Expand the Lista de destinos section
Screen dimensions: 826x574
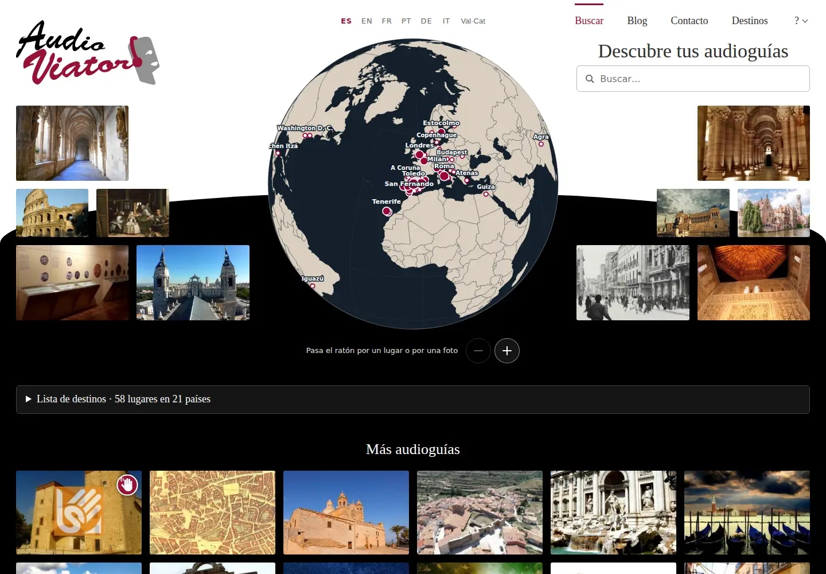click(413, 400)
